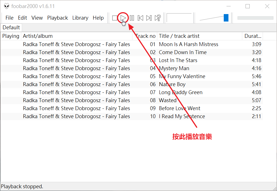Open the View menu
Screen dimensions: 277x191
(x=37, y=18)
